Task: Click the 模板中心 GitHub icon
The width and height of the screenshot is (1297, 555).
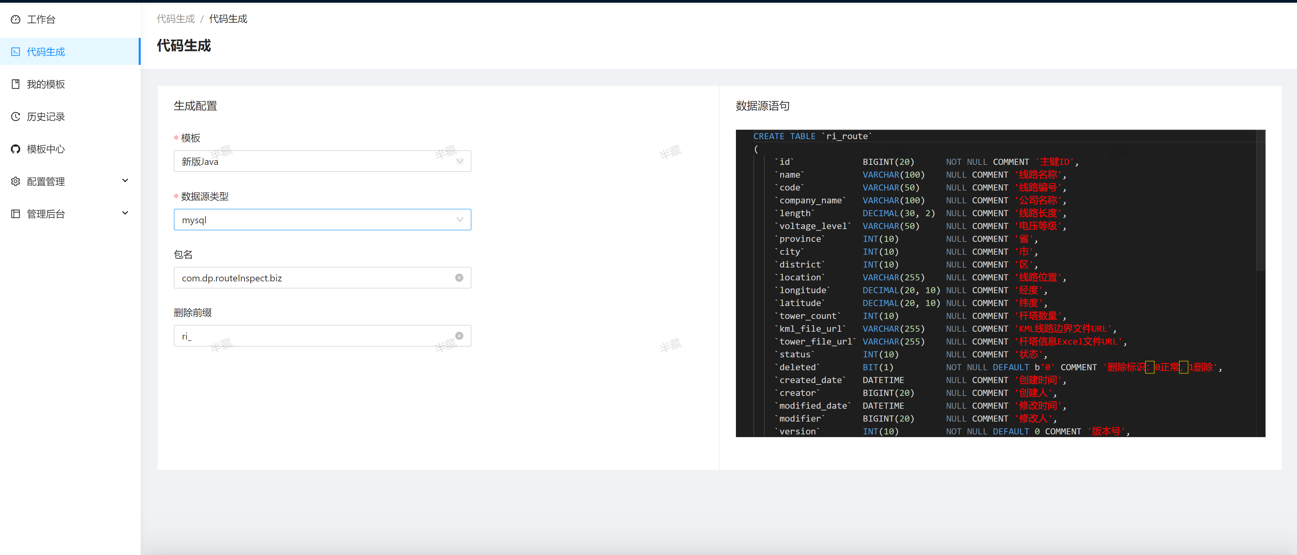Action: [x=16, y=149]
